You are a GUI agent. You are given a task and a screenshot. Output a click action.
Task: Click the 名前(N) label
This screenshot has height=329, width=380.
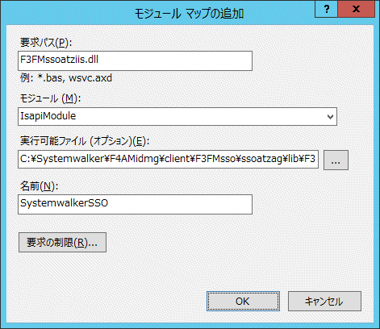coord(40,186)
